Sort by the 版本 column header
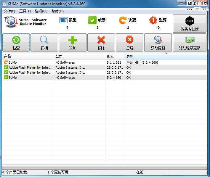 [x=115, y=56]
